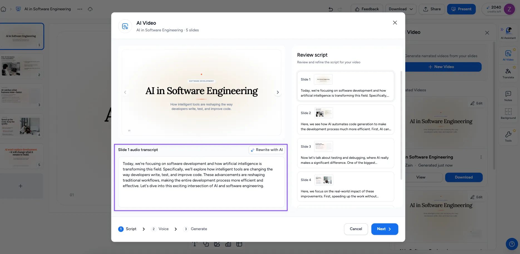Viewport: 520px width, 254px height.
Task: Open the home icon in breadcrumb
Action: pyautogui.click(x=3, y=9)
